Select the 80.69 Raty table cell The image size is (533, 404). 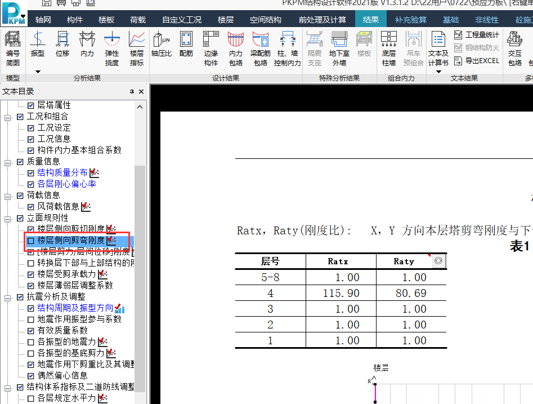click(x=411, y=294)
